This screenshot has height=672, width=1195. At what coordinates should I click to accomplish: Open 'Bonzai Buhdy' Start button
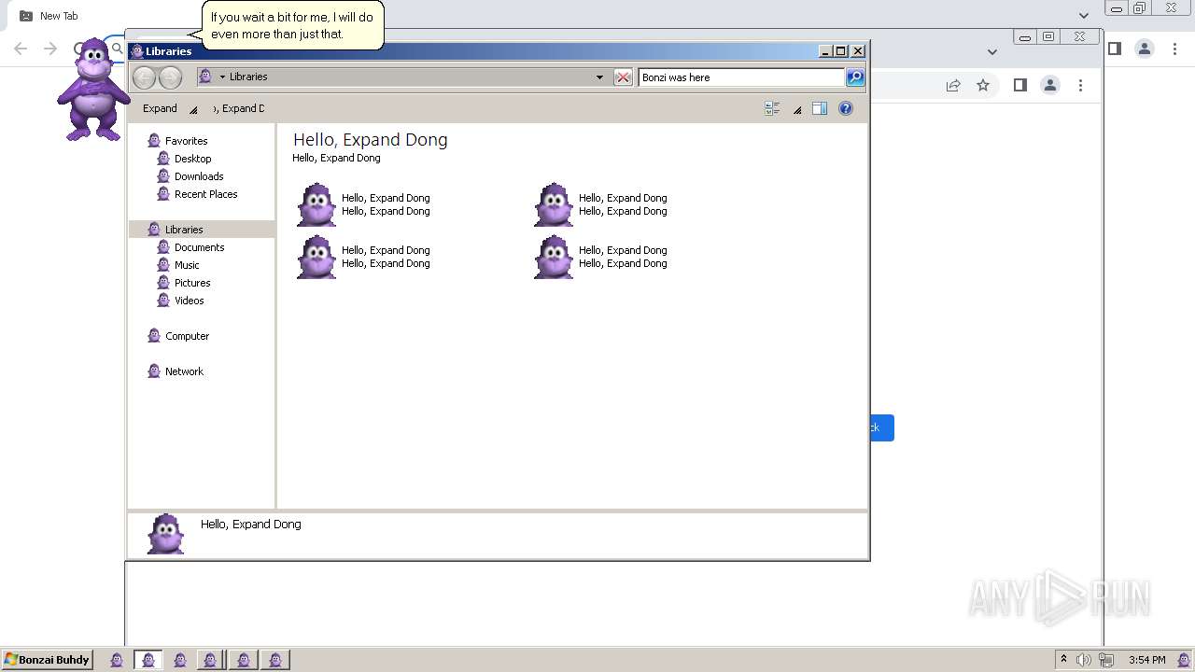point(47,660)
